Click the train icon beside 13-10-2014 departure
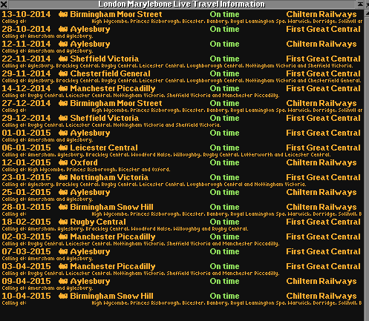 [63, 15]
